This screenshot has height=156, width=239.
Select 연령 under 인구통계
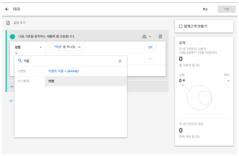pos(86,81)
